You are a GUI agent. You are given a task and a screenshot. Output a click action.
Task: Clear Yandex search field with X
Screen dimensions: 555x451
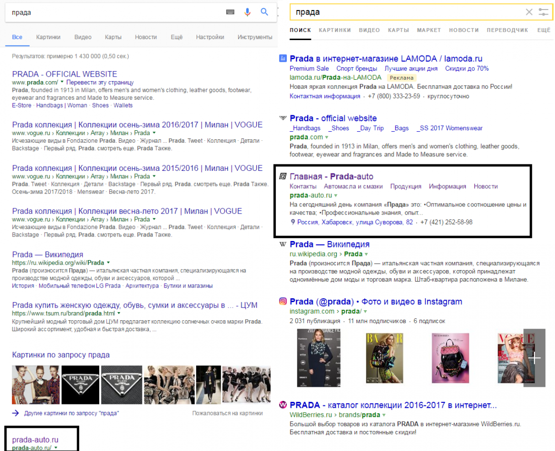[529, 12]
